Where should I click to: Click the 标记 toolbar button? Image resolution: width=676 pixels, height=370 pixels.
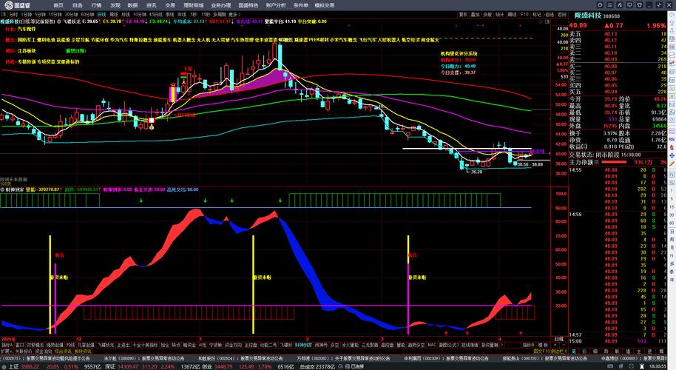pyautogui.click(x=537, y=14)
